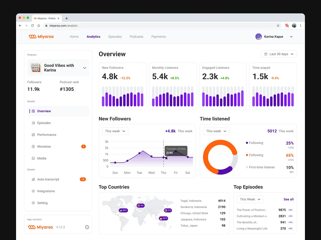Click the red extension icon in the toolbar
The image size is (321, 240).
coord(287,26)
